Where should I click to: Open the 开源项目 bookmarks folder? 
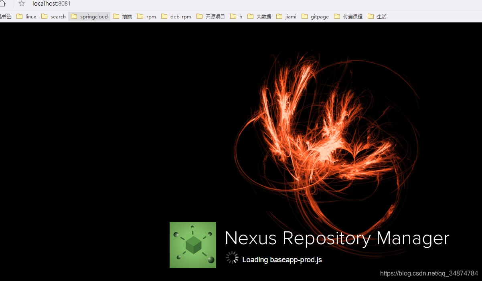pyautogui.click(x=211, y=16)
